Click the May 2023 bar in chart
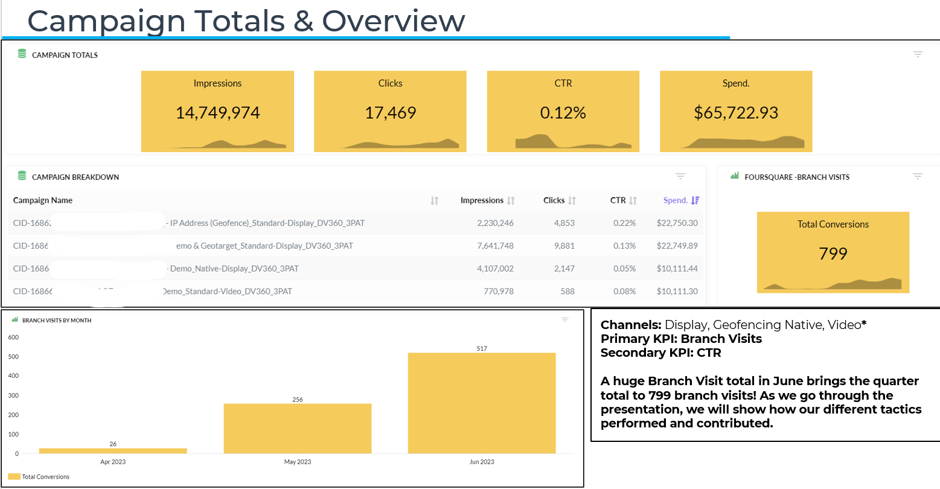940x489 pixels. pos(298,429)
